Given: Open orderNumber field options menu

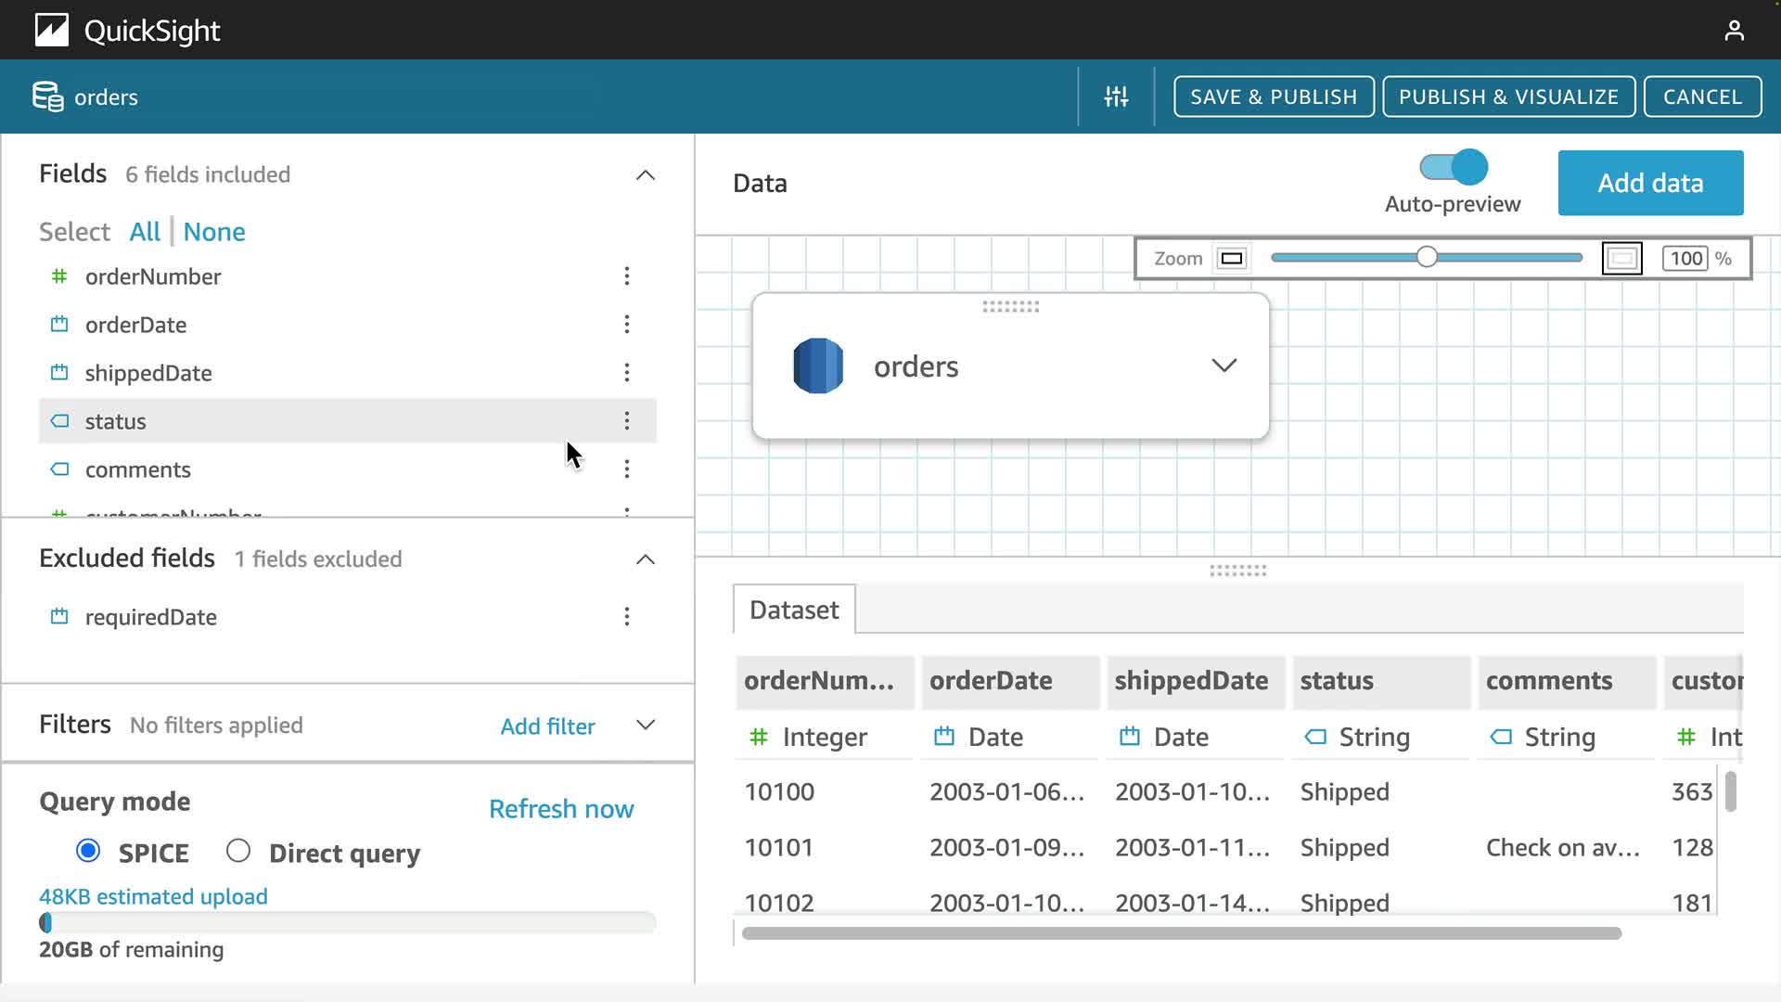Looking at the screenshot, I should tap(627, 276).
